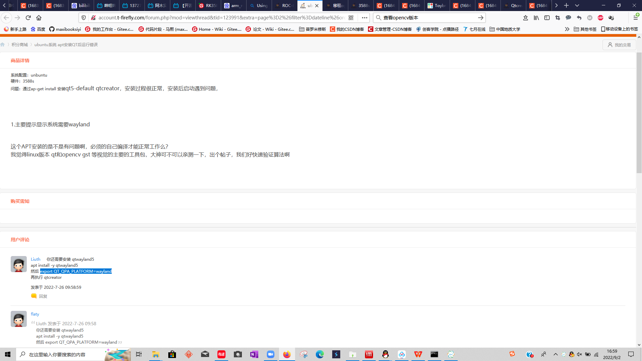The height and width of the screenshot is (361, 642).
Task: Open OneNote from taskbar
Action: (254, 354)
